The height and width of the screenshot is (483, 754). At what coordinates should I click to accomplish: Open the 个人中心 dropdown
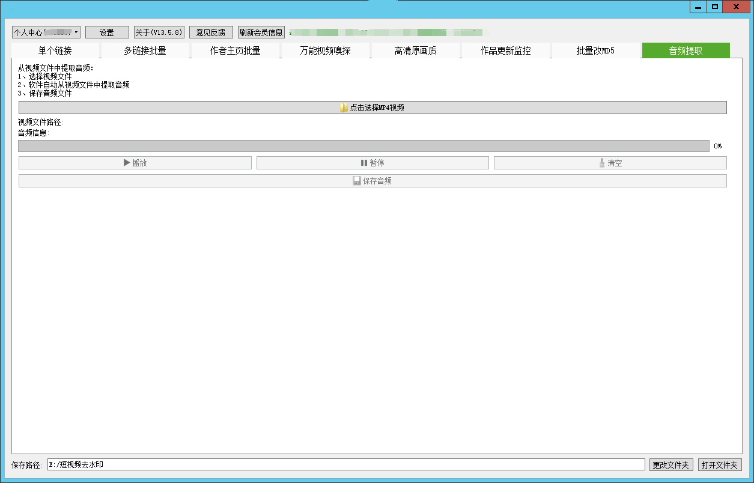click(x=46, y=32)
